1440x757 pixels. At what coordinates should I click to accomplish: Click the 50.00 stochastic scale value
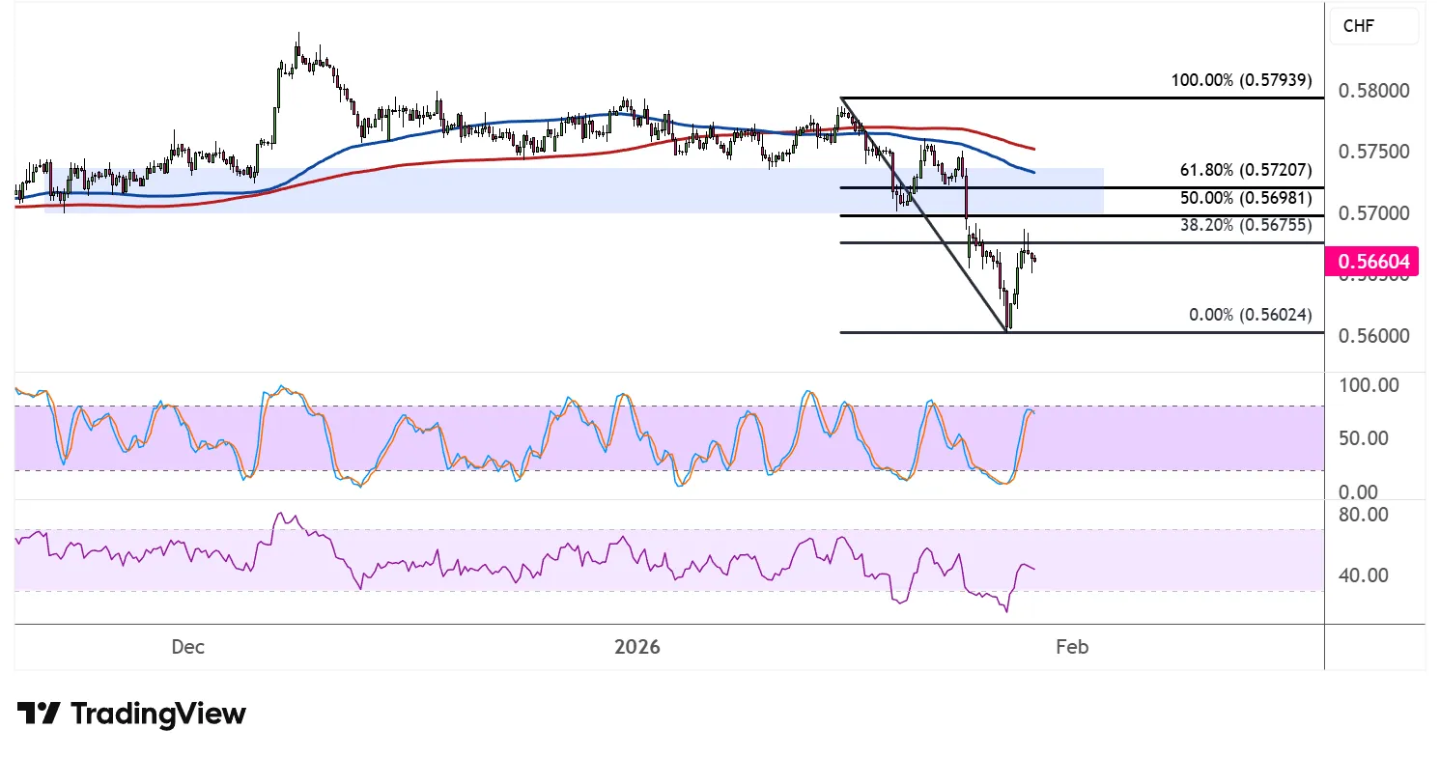click(x=1366, y=438)
